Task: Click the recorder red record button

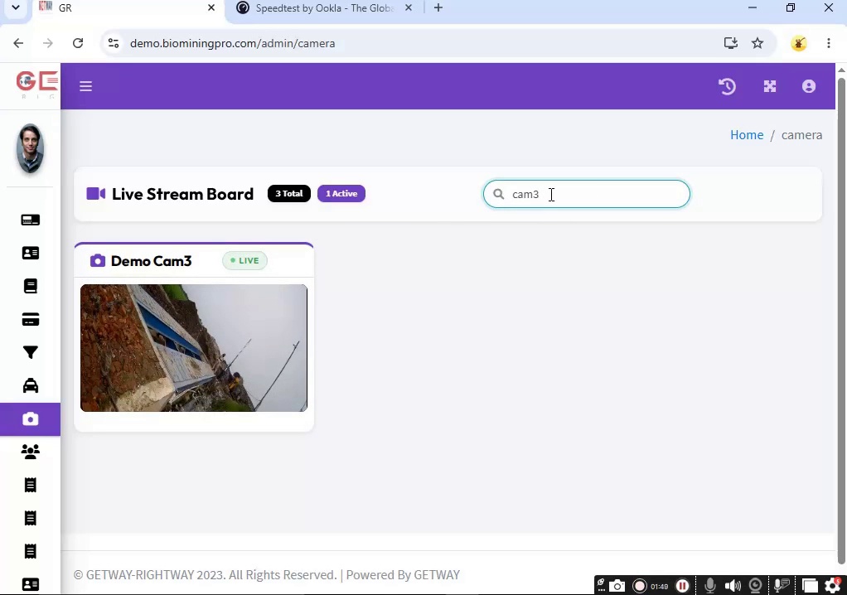Action: click(640, 586)
